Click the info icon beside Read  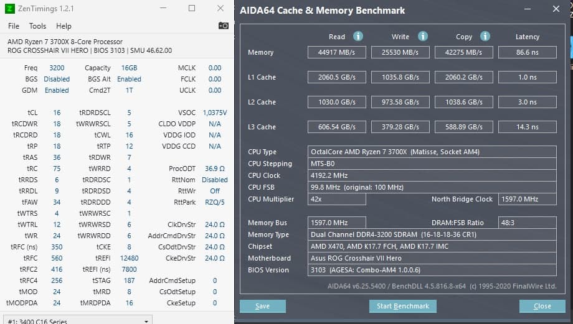click(x=359, y=36)
